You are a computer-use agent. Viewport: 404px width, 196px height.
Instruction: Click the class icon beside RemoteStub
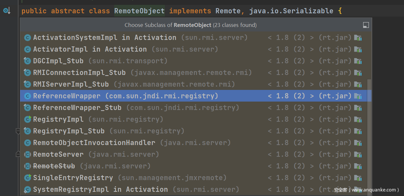coord(28,166)
